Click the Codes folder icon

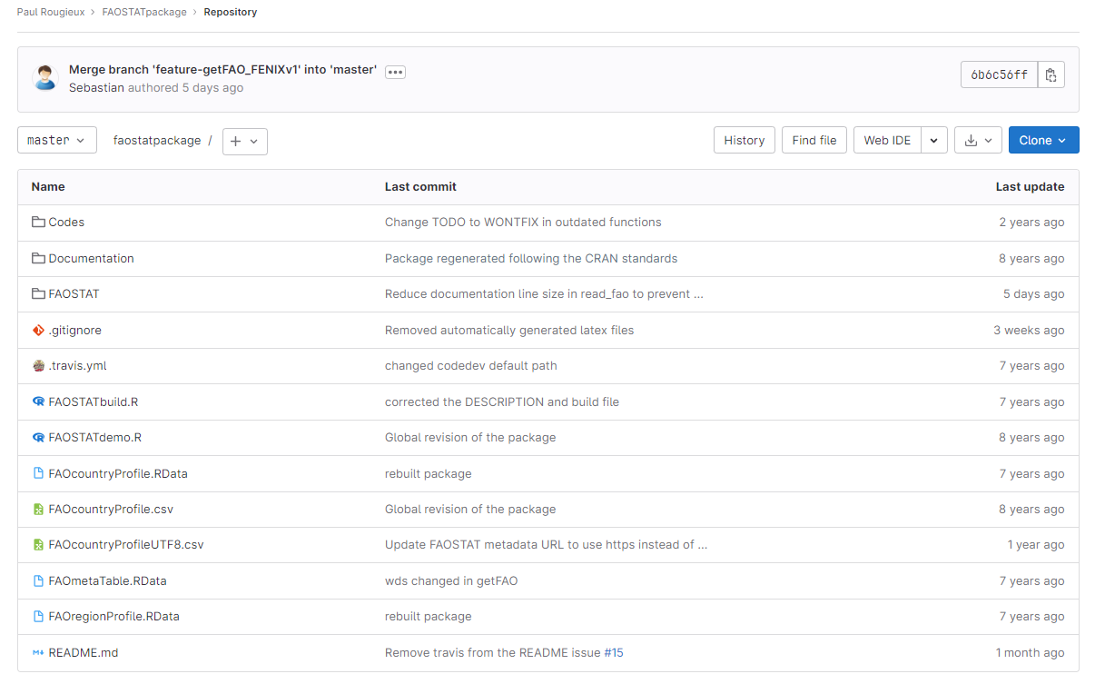[38, 223]
